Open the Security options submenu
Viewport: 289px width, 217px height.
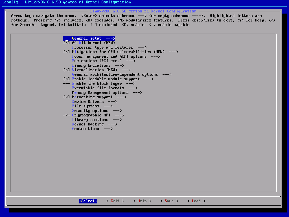97,111
